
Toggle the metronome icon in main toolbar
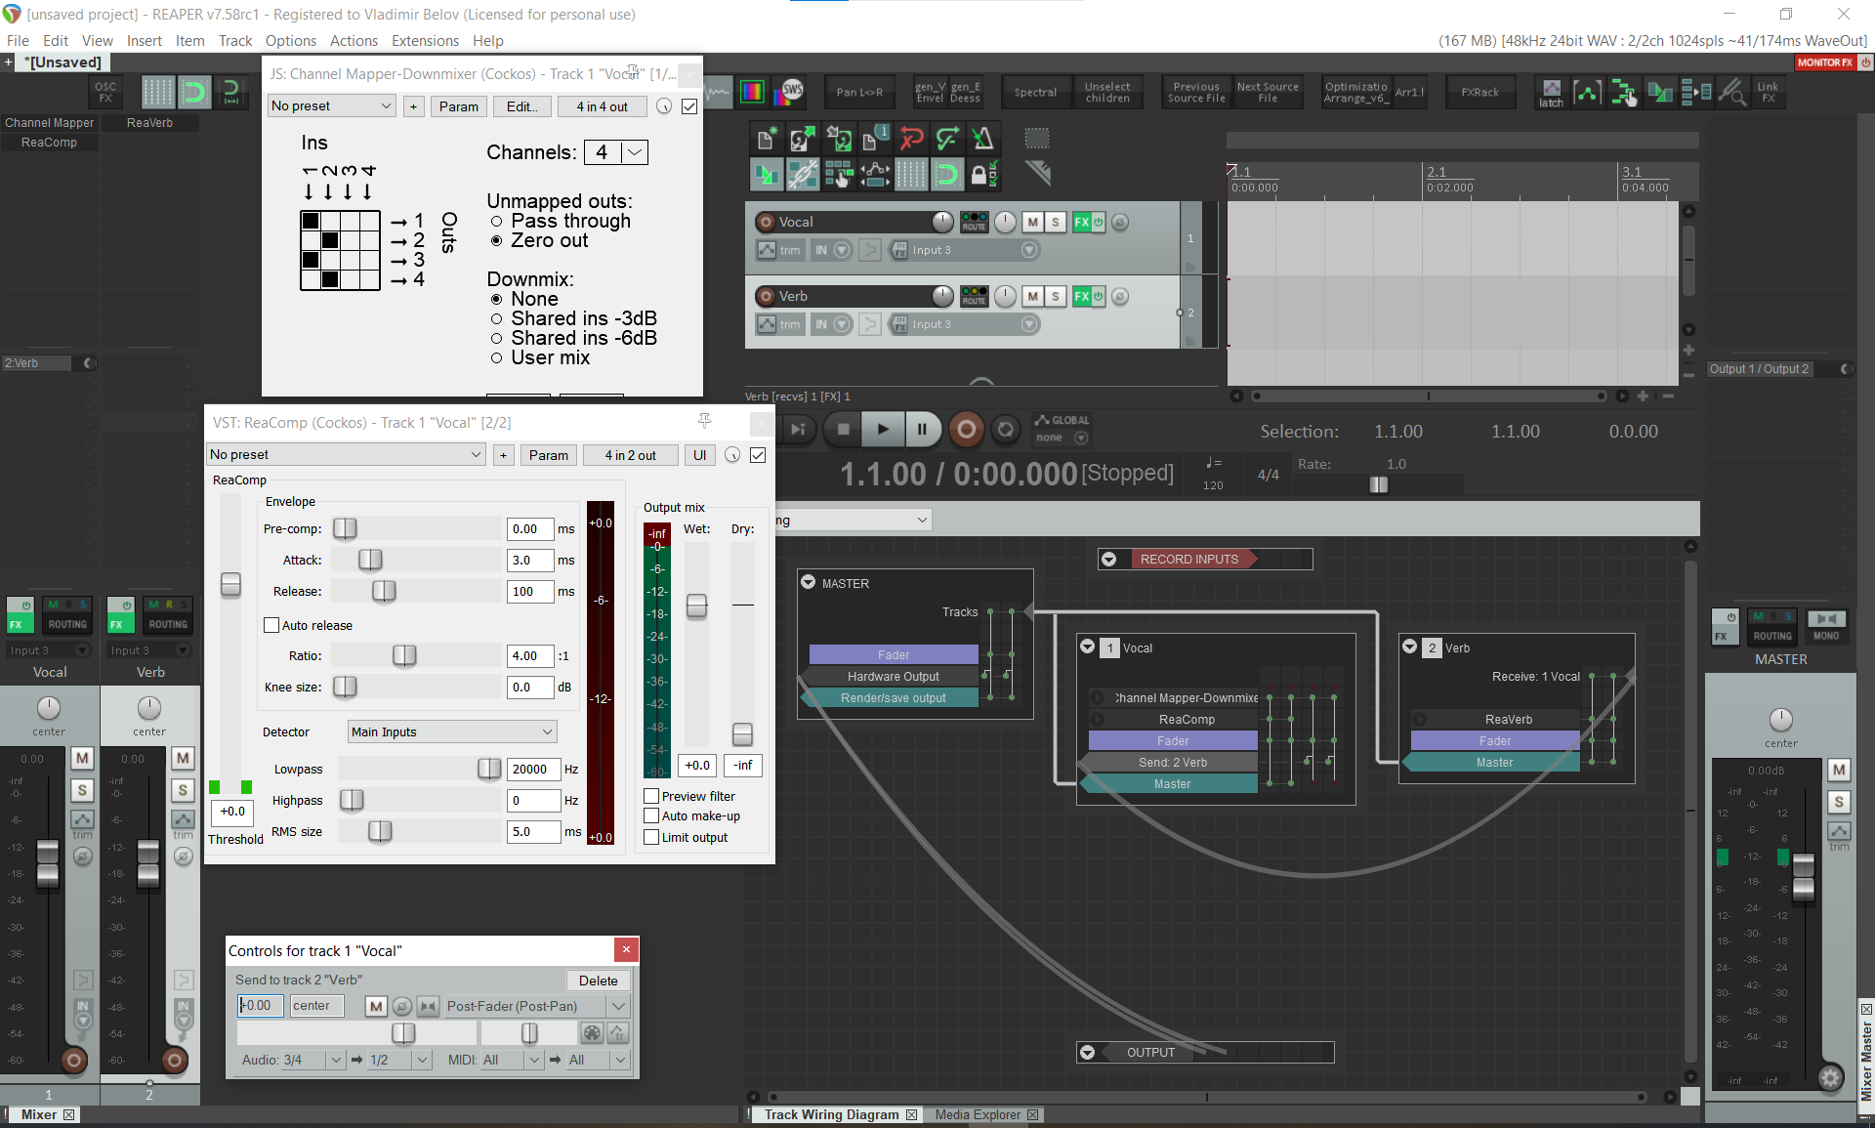[x=983, y=139]
